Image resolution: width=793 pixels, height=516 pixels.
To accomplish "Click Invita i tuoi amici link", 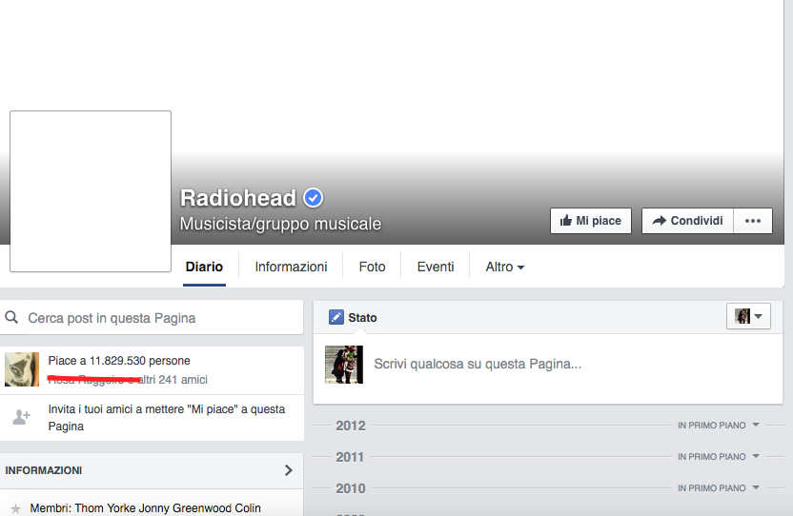I will click(x=167, y=417).
